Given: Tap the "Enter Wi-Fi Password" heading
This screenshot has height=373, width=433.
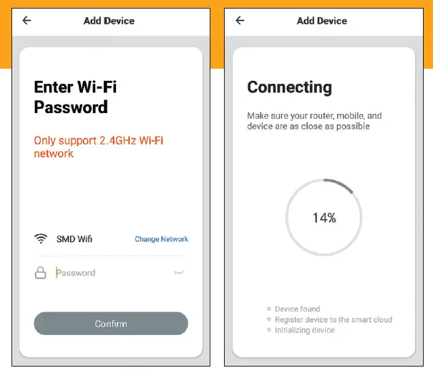Looking at the screenshot, I should (75, 97).
